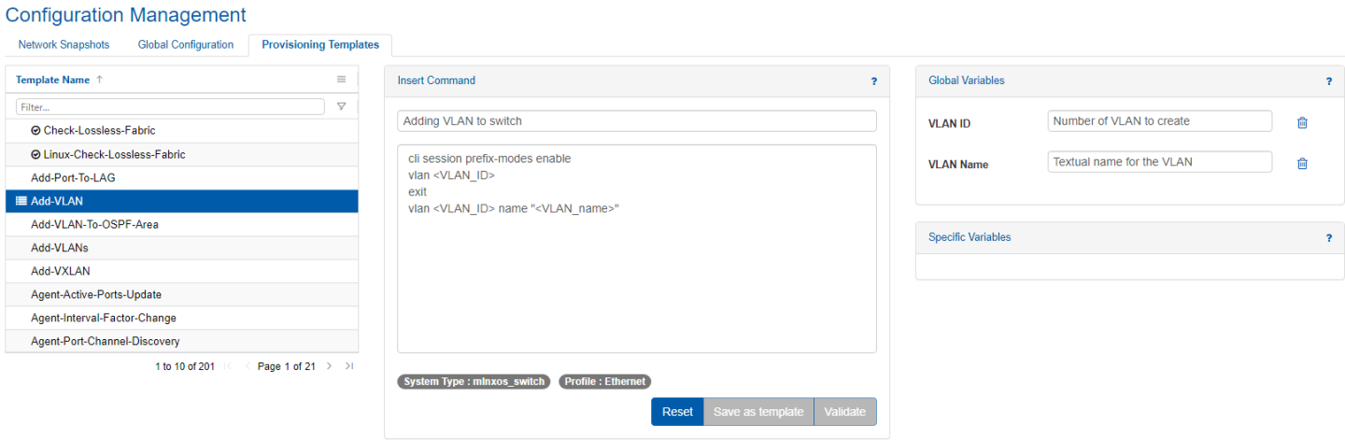Click into the command text editor

(636, 271)
